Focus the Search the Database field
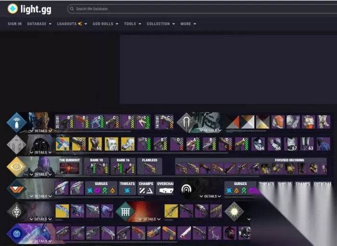337x246 pixels. click(202, 9)
